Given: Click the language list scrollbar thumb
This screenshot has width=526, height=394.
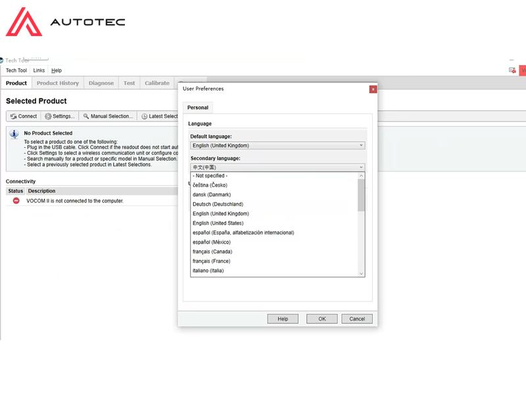Looking at the screenshot, I should pyautogui.click(x=361, y=195).
